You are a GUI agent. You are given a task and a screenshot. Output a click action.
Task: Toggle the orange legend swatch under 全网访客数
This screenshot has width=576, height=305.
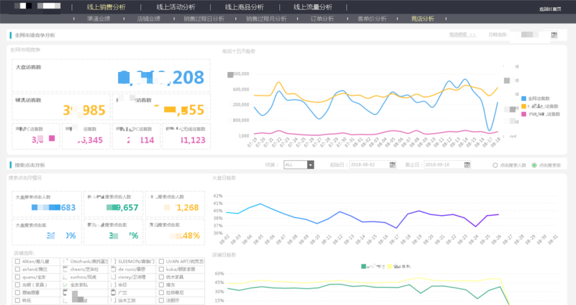click(524, 106)
